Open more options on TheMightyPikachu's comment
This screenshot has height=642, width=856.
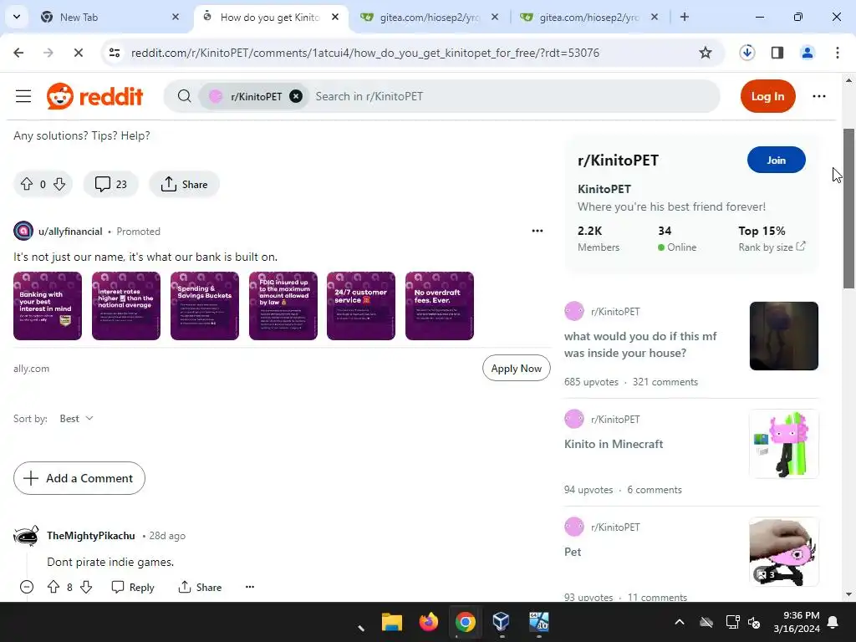[x=250, y=587]
